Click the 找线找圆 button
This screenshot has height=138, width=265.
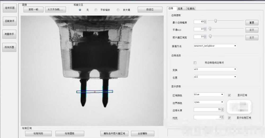coord(9,47)
